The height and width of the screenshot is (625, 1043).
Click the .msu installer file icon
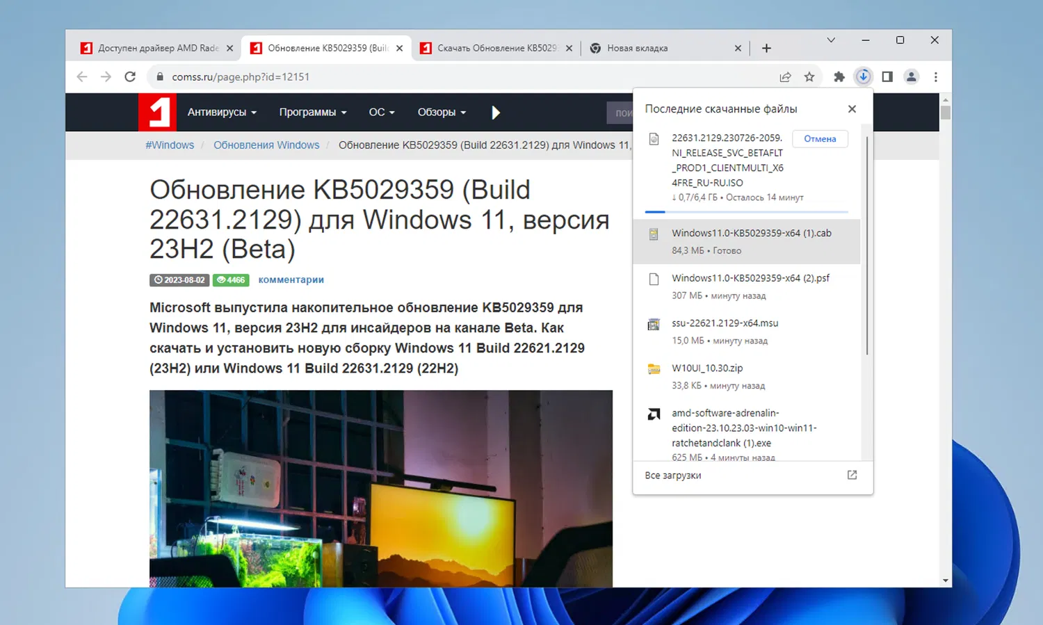point(654,325)
